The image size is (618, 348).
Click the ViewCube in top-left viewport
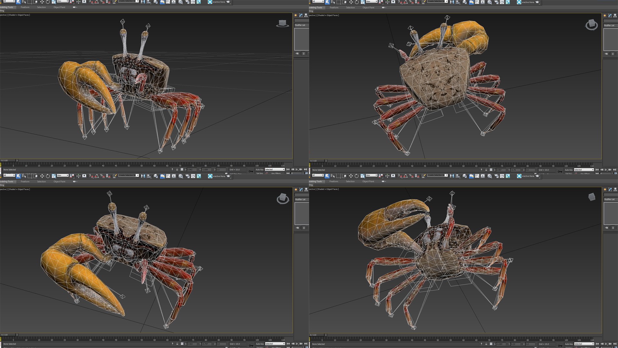pos(282,23)
